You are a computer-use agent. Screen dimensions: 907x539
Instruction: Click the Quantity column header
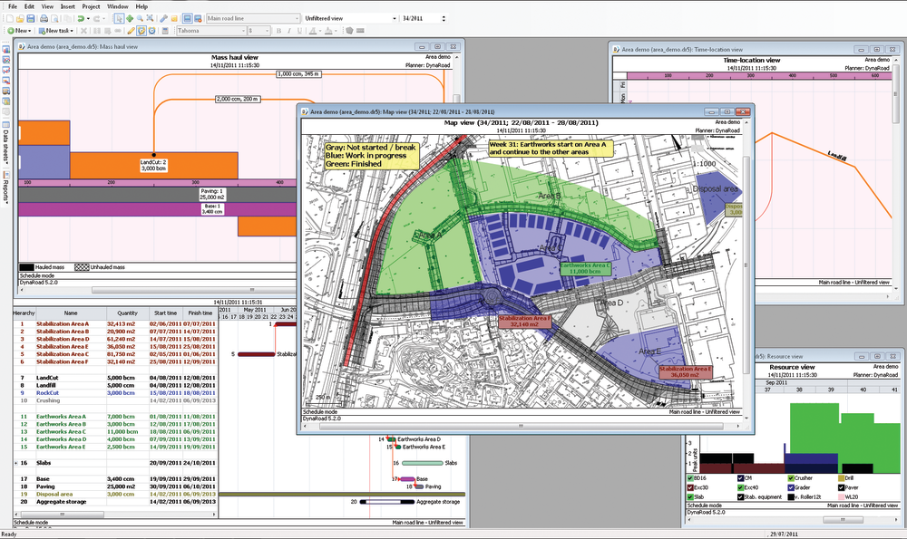click(127, 313)
